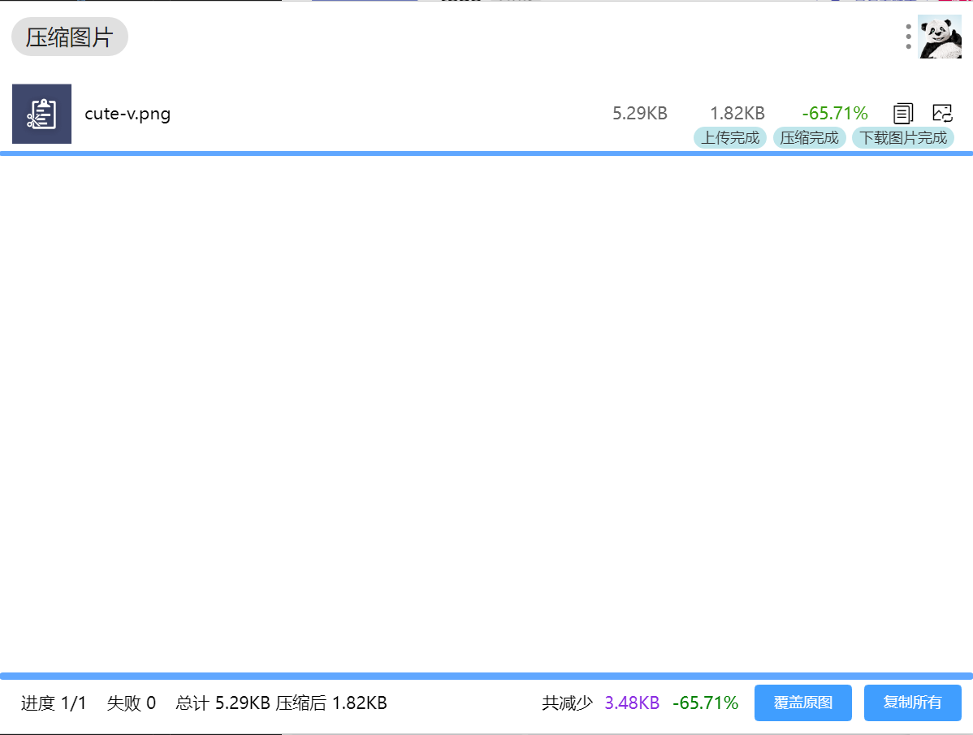Screen dimensions: 973x735
Task: Click the 失败 0 failure count
Action: [x=131, y=703]
